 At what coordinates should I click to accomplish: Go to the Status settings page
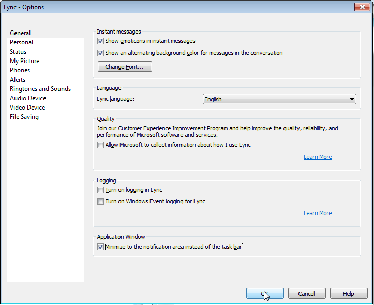(46, 52)
